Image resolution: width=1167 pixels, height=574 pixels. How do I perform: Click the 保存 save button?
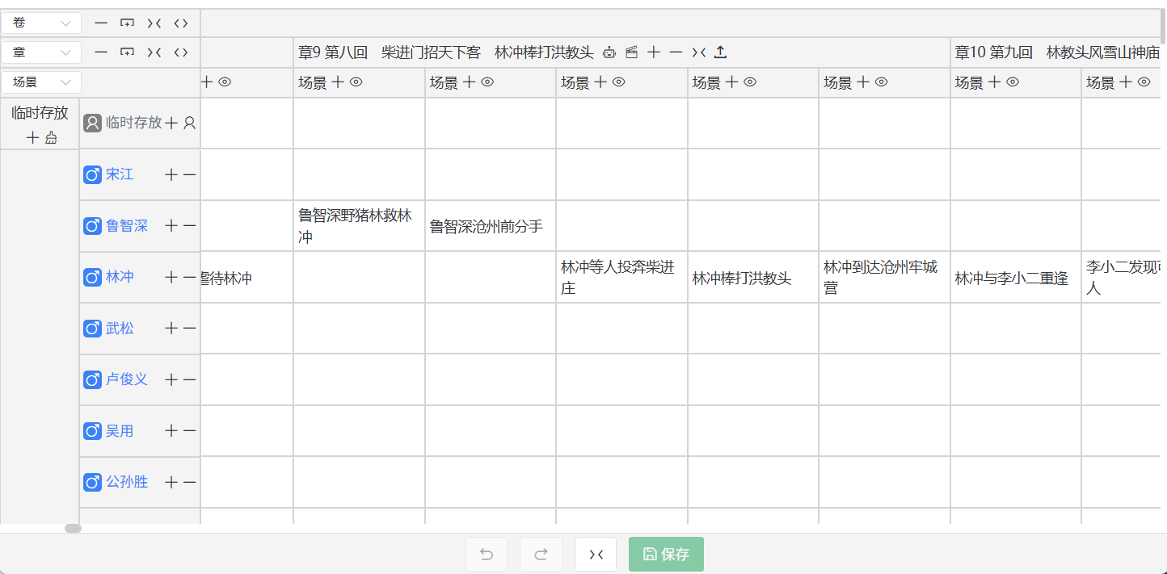pos(666,554)
